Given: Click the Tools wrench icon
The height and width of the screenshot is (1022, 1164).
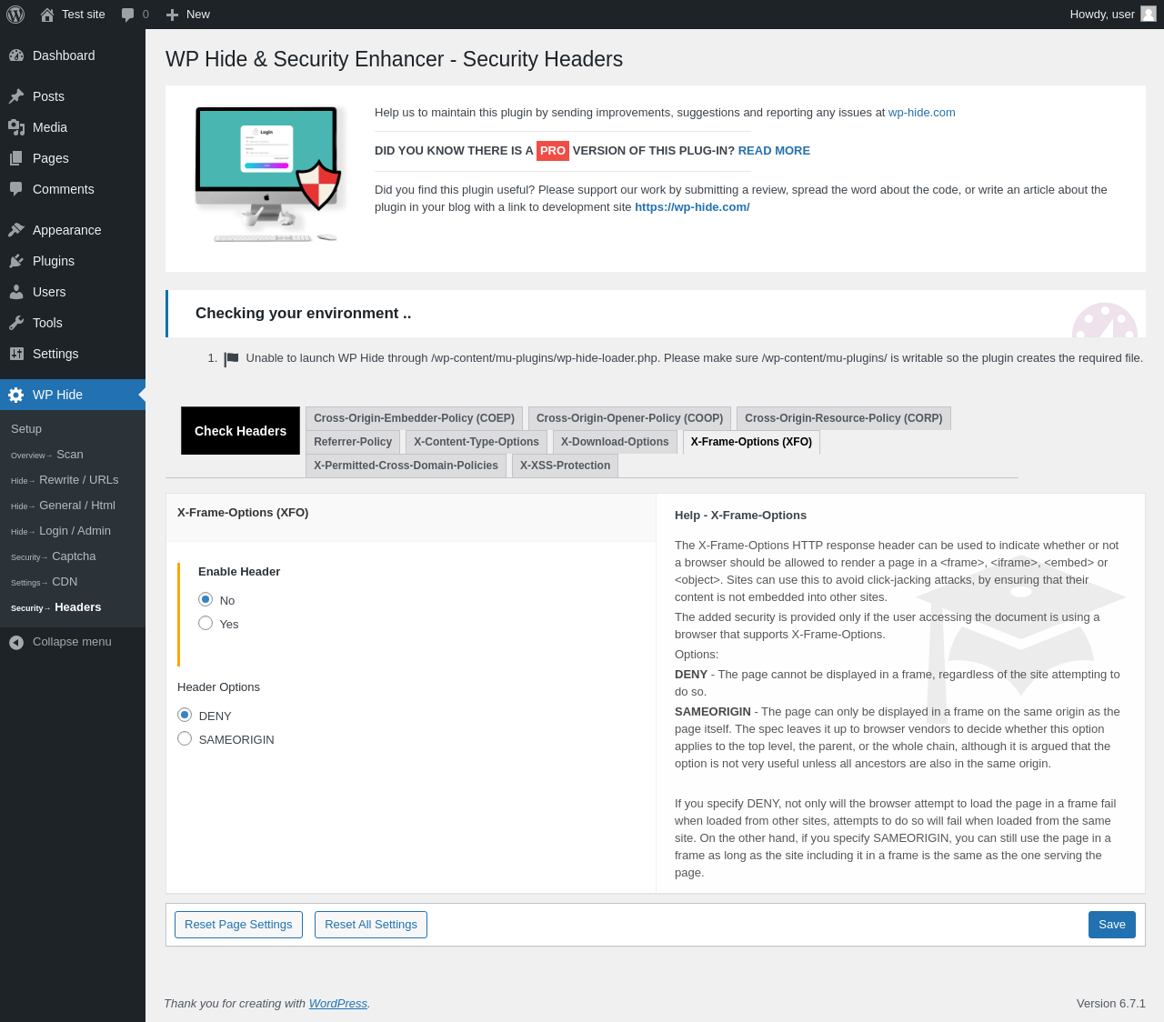Looking at the screenshot, I should [x=16, y=323].
